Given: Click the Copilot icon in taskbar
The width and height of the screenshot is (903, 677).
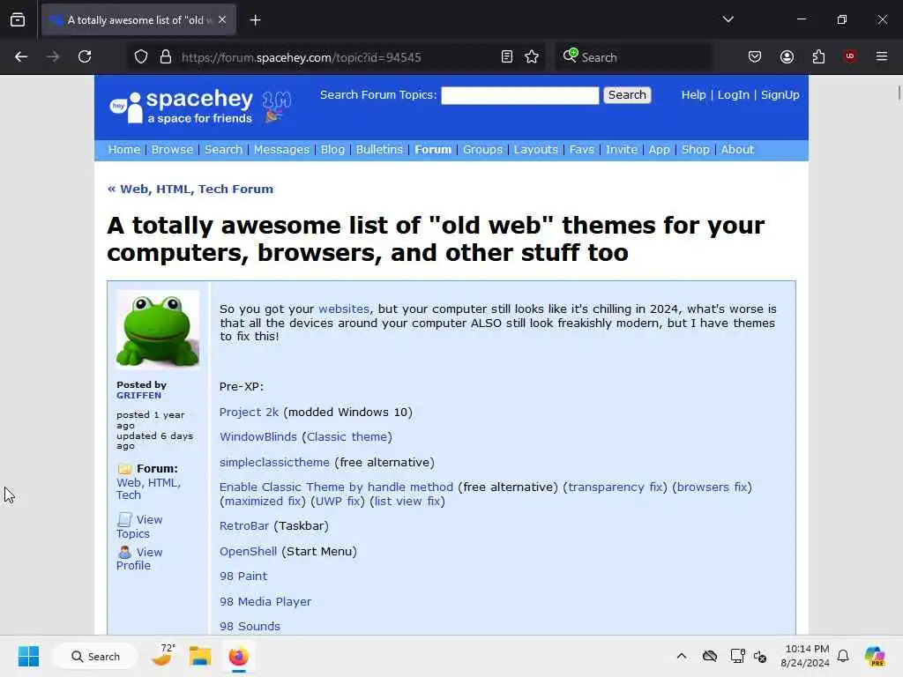Looking at the screenshot, I should click(x=875, y=656).
